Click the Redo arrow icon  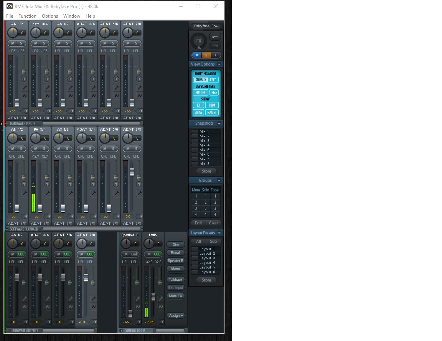(x=215, y=45)
